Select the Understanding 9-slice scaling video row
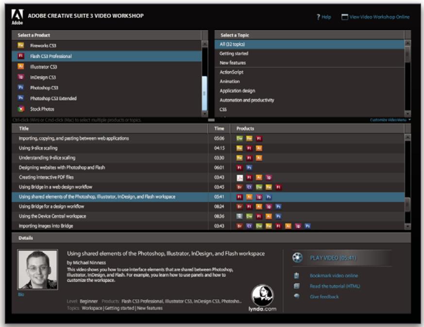The image size is (424, 327). (47, 158)
